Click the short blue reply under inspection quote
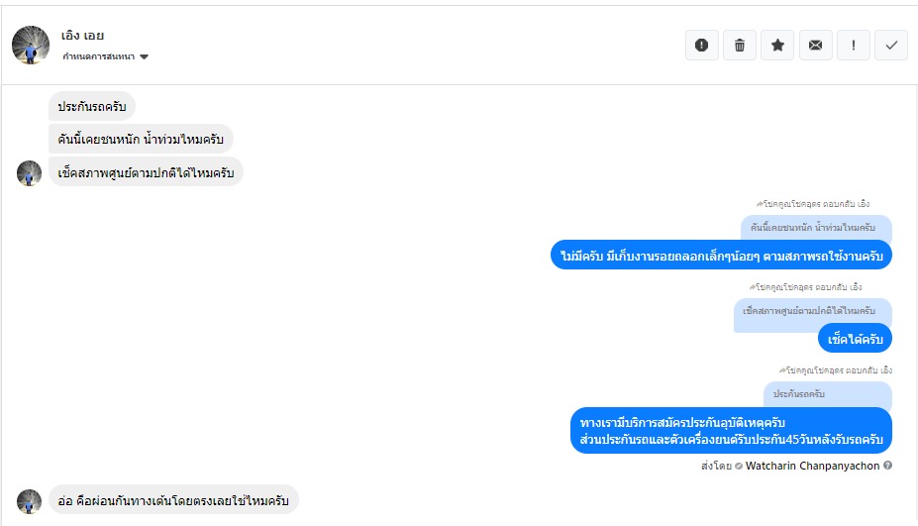Viewport: 918px width, 526px height. [855, 339]
